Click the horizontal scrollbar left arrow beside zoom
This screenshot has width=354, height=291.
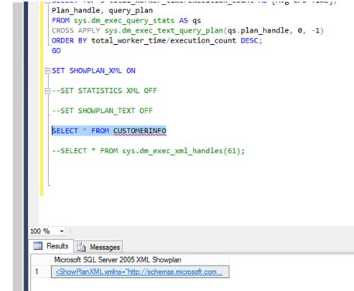coord(70,231)
